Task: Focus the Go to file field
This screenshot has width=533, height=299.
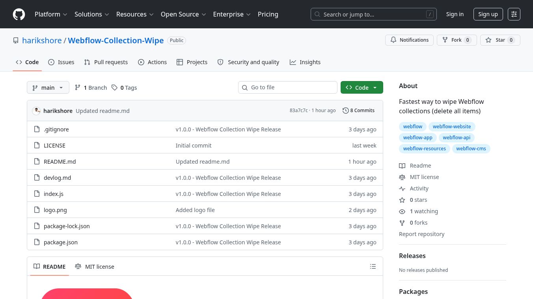Action: (288, 87)
